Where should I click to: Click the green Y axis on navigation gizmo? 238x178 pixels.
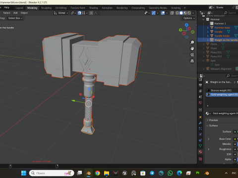(180, 30)
